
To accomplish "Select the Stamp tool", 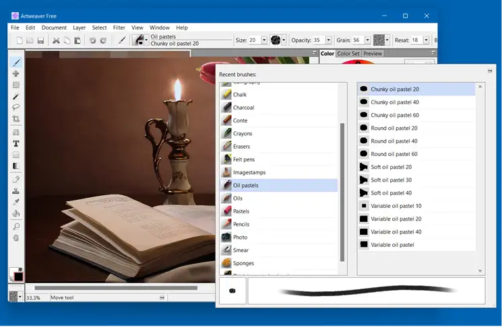I will (15, 191).
